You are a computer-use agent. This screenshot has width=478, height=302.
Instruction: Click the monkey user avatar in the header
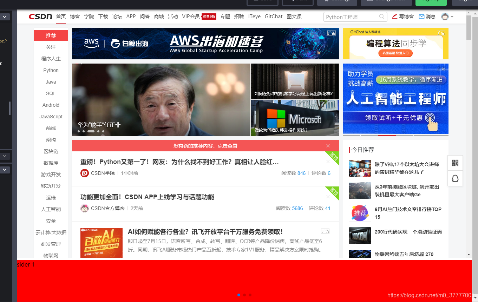tap(445, 17)
